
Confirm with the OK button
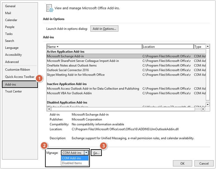[x=182, y=163]
